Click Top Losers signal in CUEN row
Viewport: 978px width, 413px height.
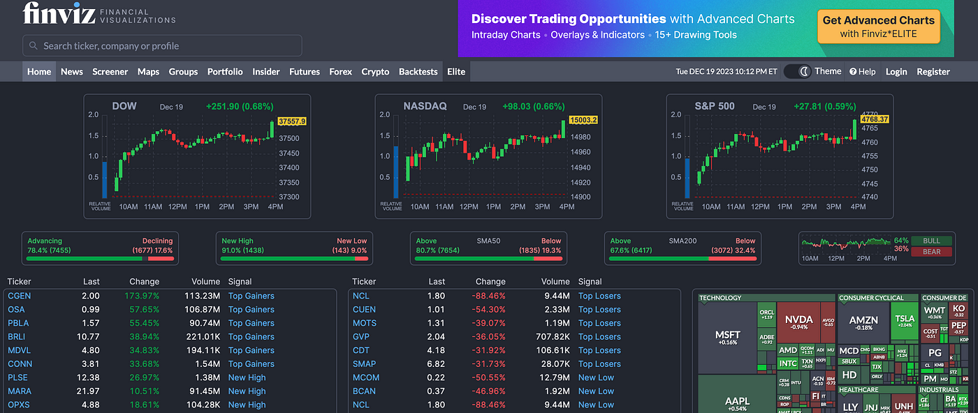point(599,309)
